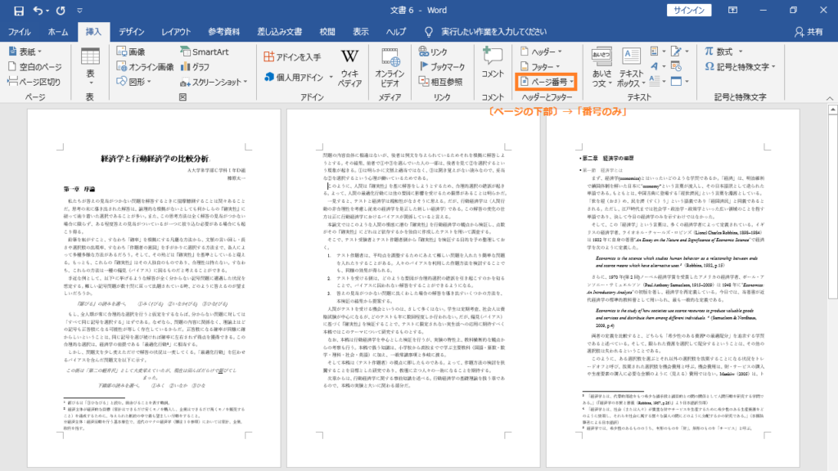Expand the ヘッダー dropdown
838x471 pixels.
(541, 52)
